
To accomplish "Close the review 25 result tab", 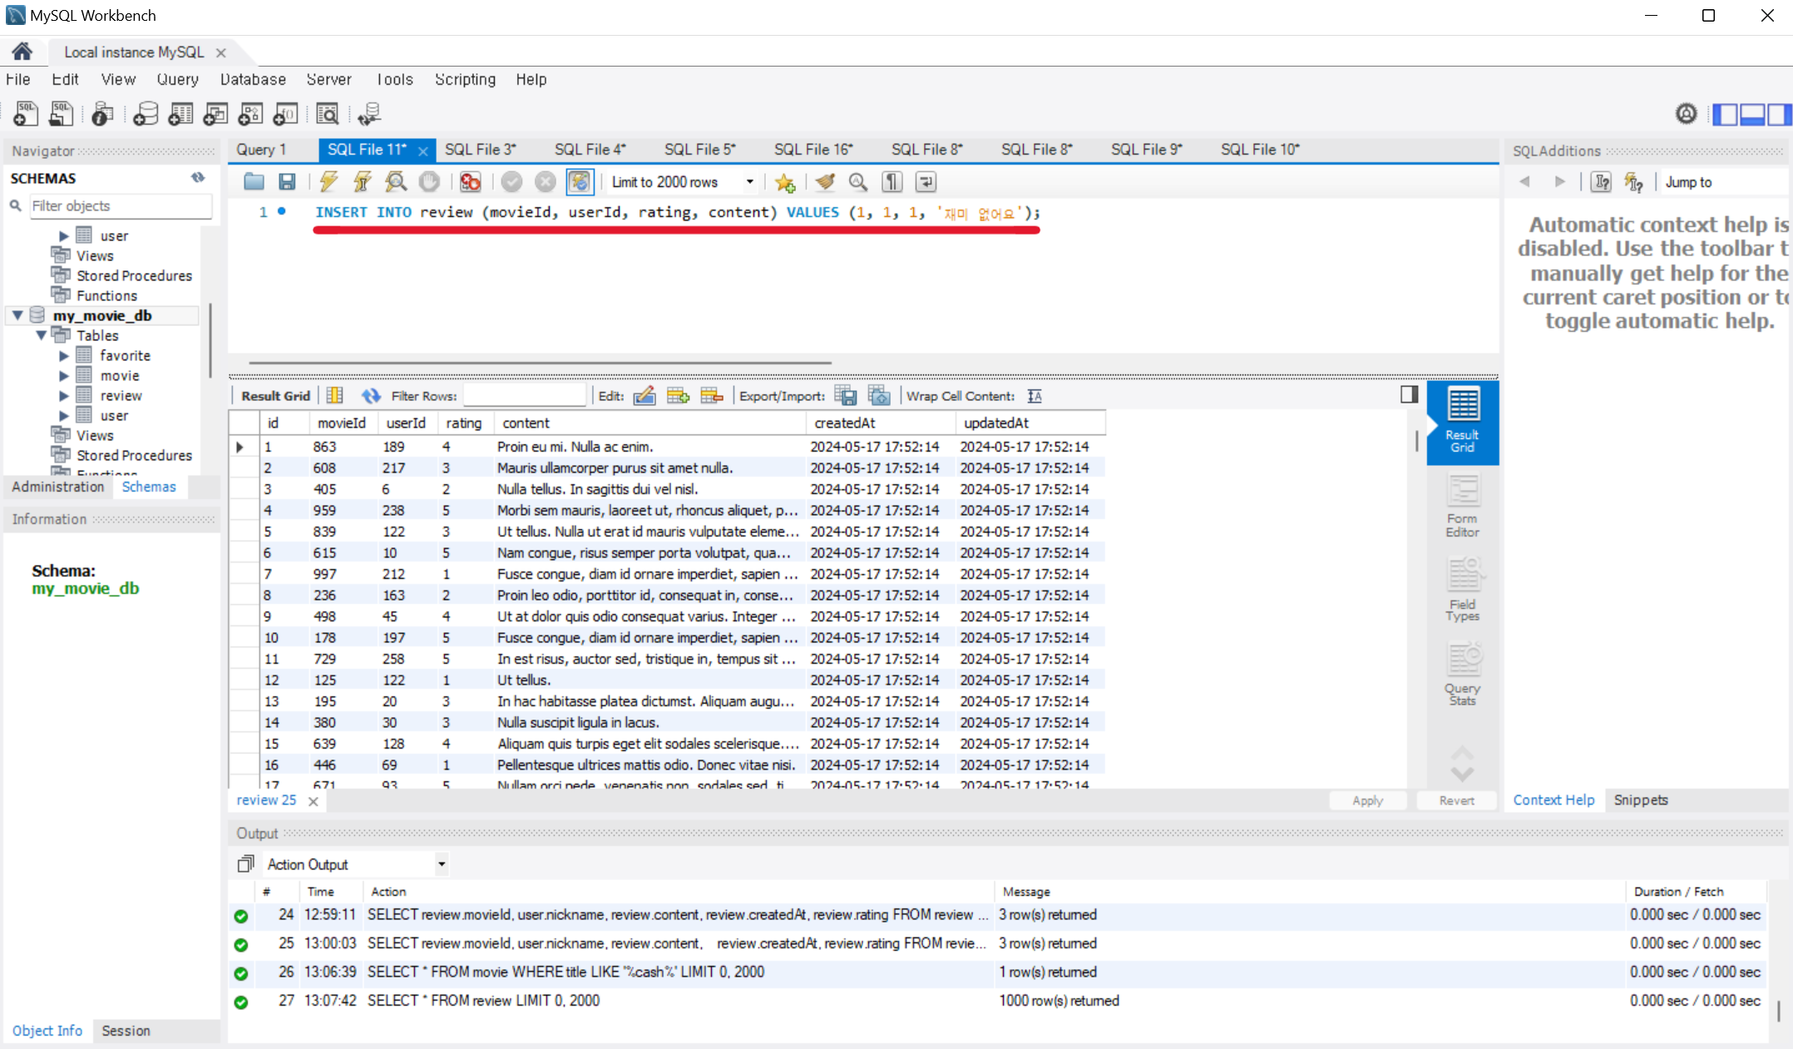I will tap(313, 801).
